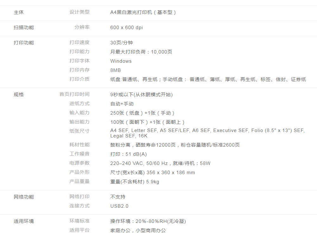The height and width of the screenshot is (234, 317).
Task: Select the 打印速度 label
Action: click(79, 42)
